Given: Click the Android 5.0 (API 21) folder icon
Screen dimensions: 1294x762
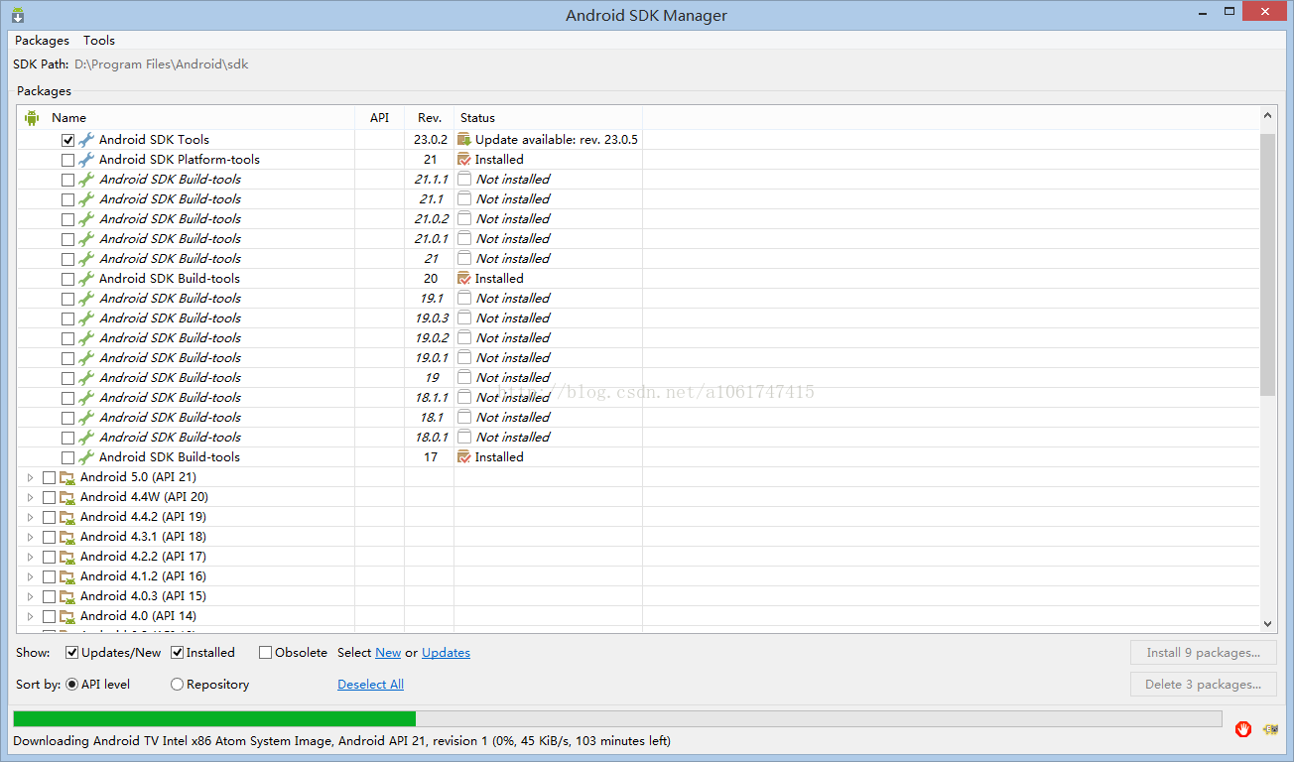Looking at the screenshot, I should [x=66, y=477].
